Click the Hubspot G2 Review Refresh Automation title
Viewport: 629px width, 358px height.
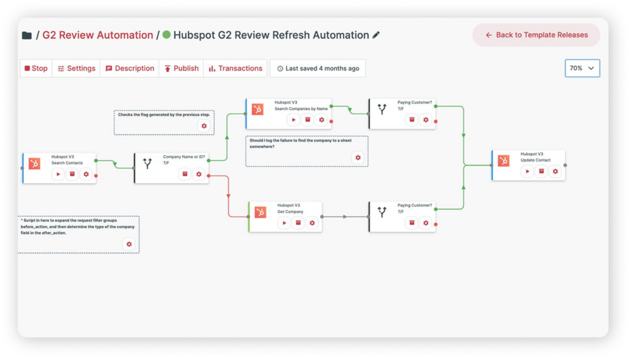point(271,35)
